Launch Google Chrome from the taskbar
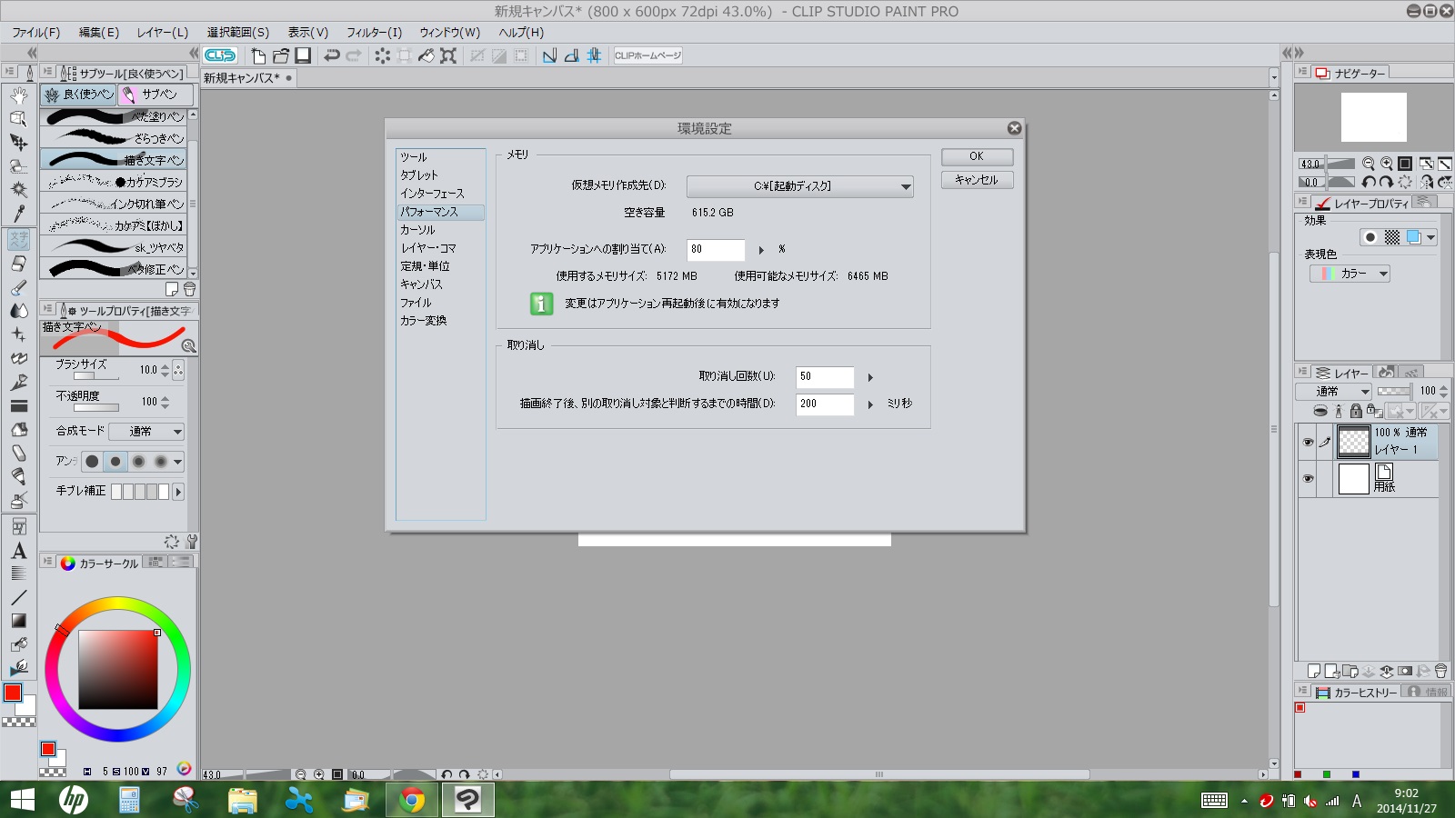 [x=411, y=800]
